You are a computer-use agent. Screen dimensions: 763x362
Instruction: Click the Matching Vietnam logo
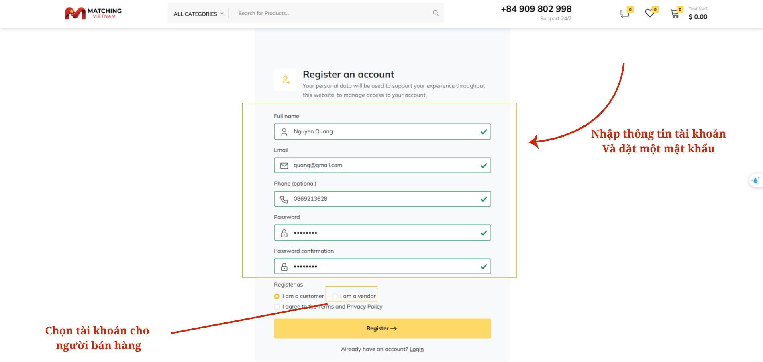click(x=93, y=13)
